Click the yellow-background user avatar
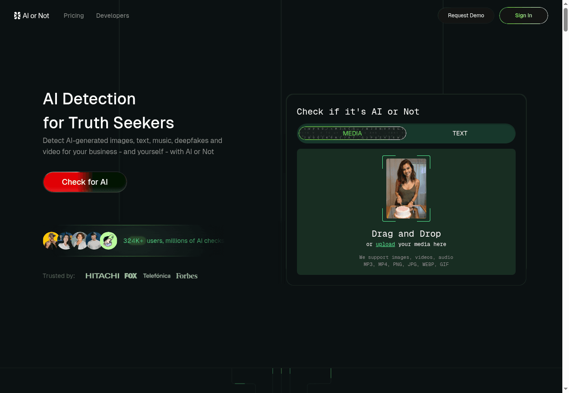Viewport: 569px width, 393px height. click(51, 241)
